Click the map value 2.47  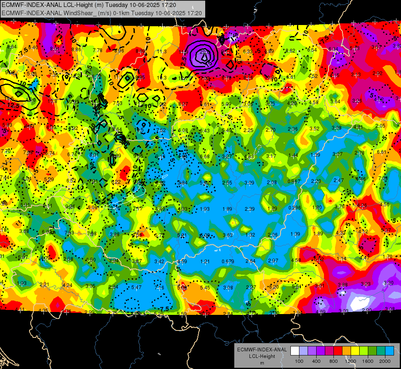tap(339, 180)
